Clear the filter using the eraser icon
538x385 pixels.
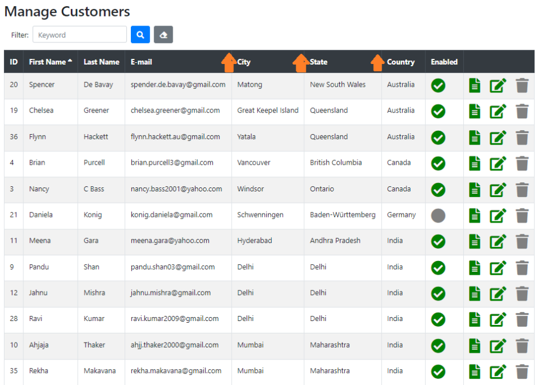click(x=163, y=35)
